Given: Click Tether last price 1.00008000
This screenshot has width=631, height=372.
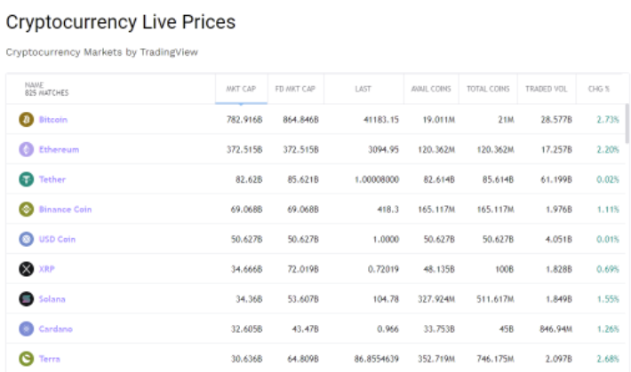Looking at the screenshot, I should (x=377, y=179).
